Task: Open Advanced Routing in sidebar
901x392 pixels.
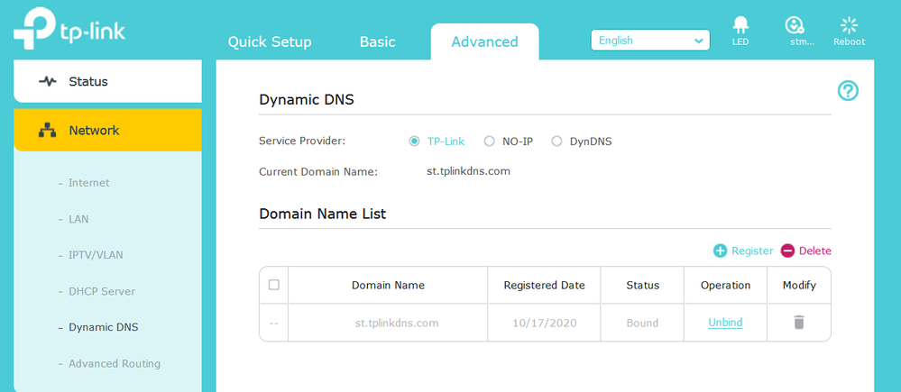Action: [x=115, y=363]
